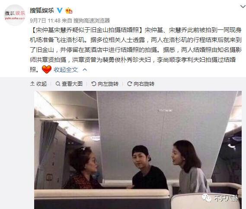Click the up chevron beside 收起全文
The image size is (246, 209).
tap(85, 70)
